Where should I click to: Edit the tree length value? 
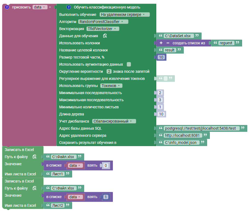pos(161,114)
